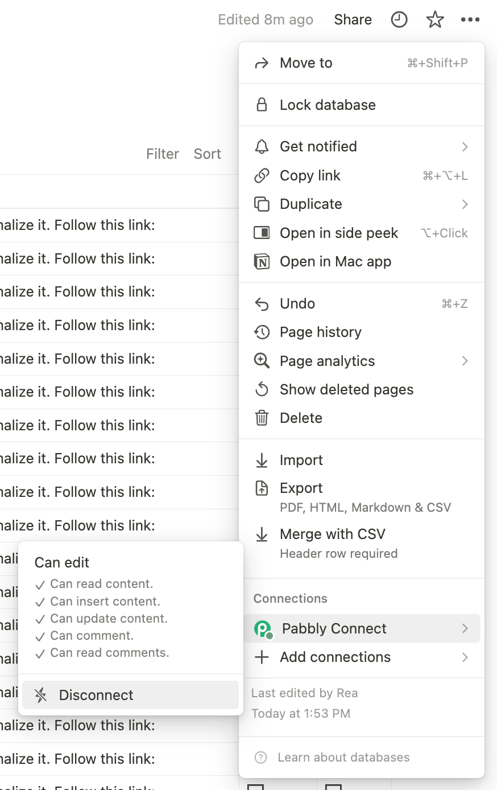
Task: Click the Notion icon for Open in Mac app
Action: pos(262,262)
